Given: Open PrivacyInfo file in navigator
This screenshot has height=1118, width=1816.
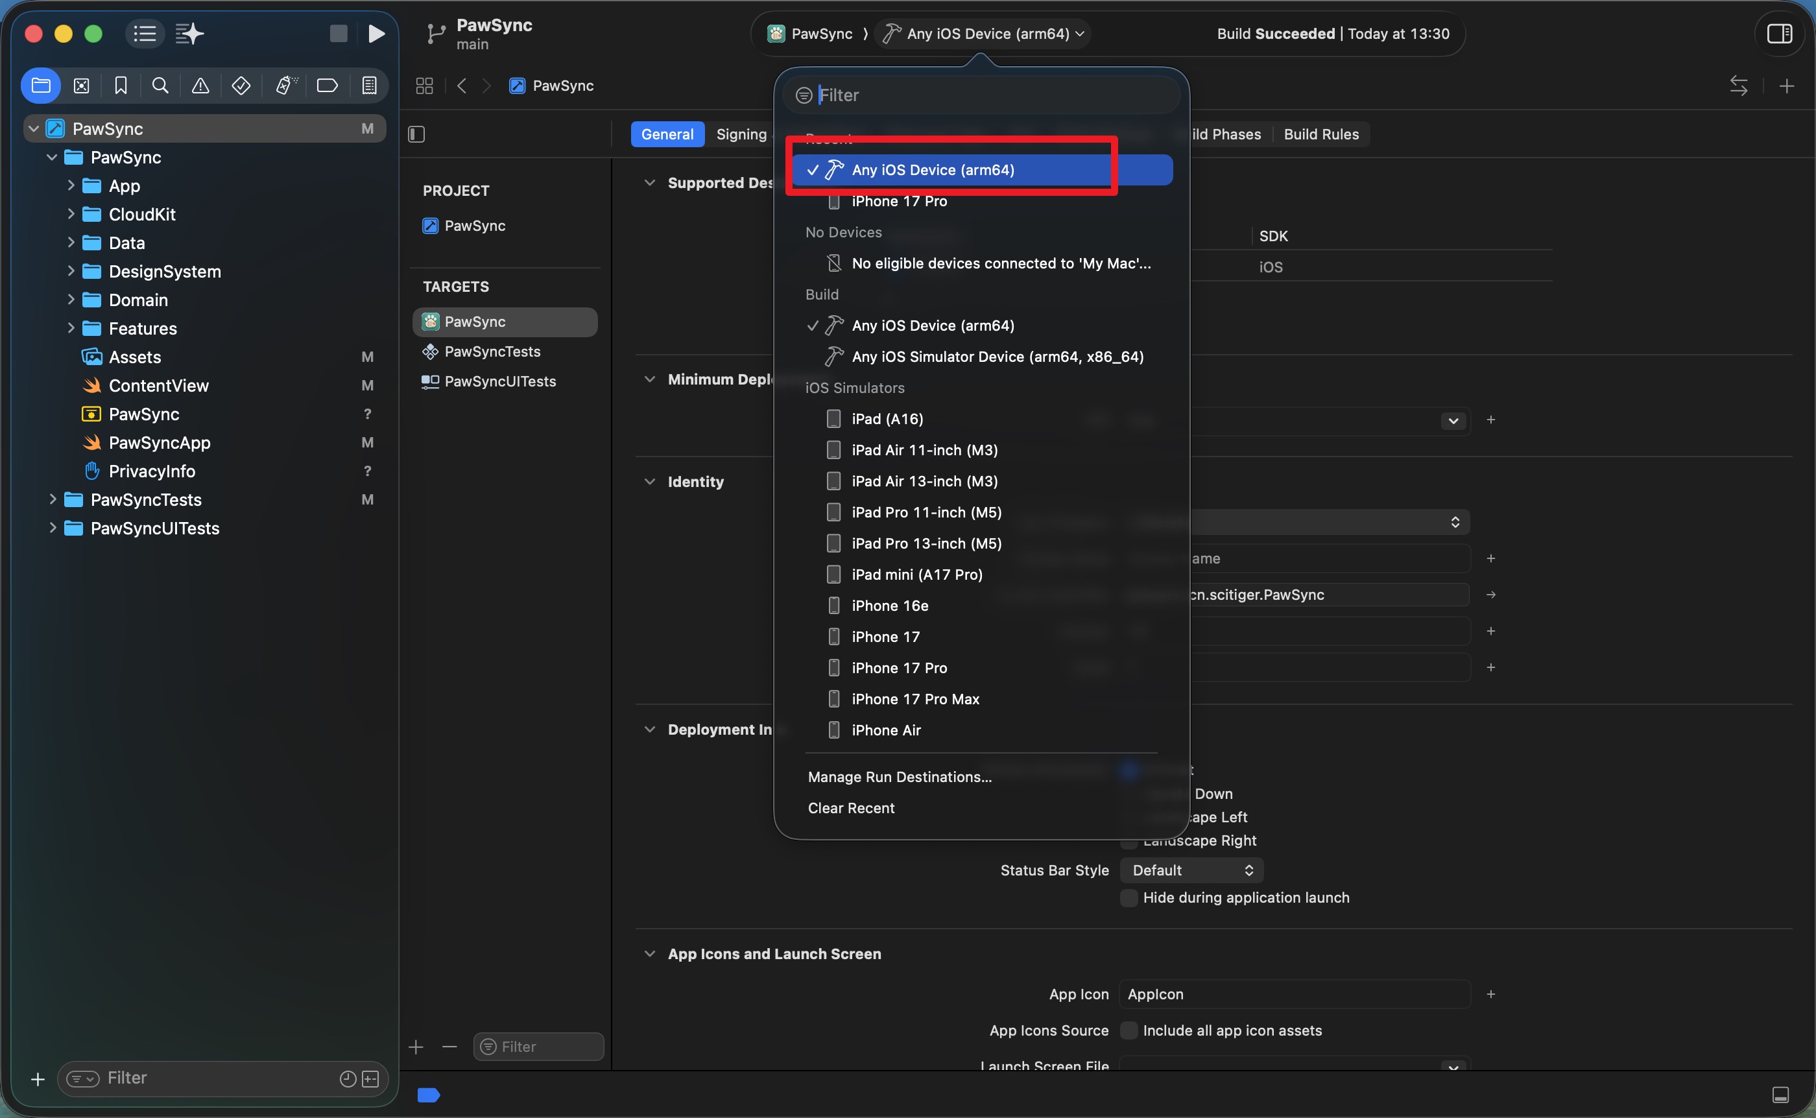Looking at the screenshot, I should click(x=206, y=471).
